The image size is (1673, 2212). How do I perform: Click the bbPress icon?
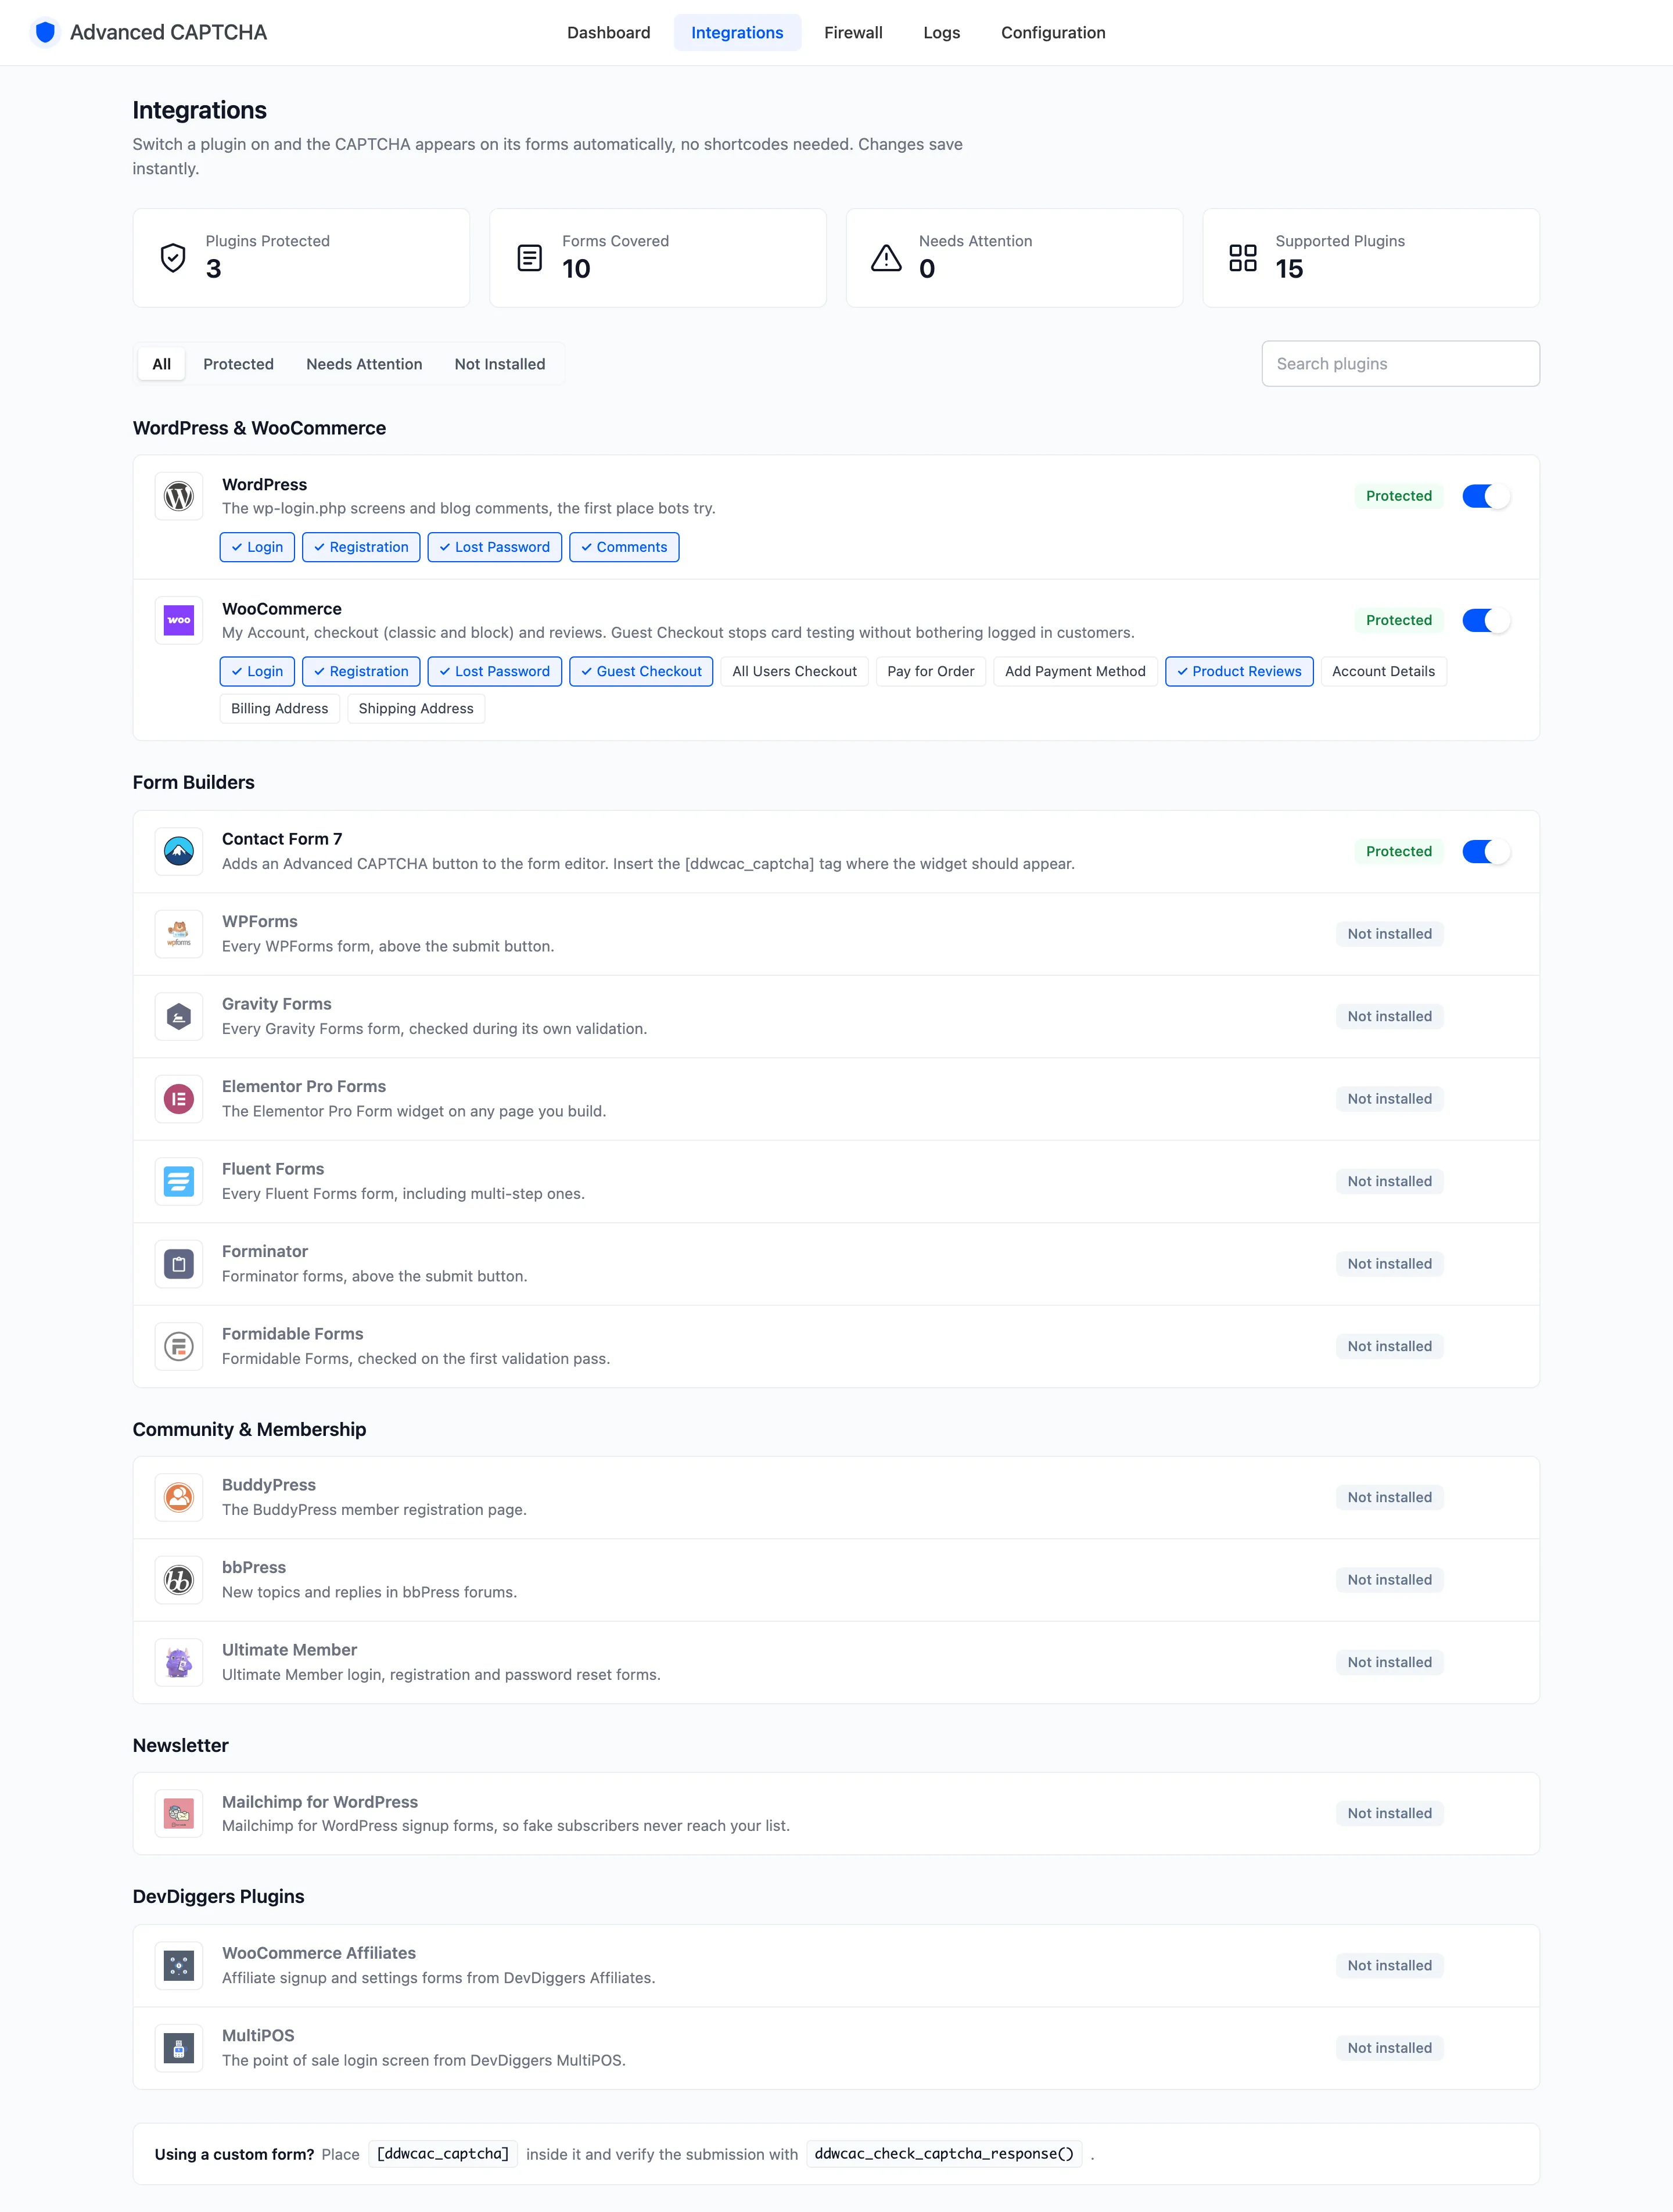179,1580
